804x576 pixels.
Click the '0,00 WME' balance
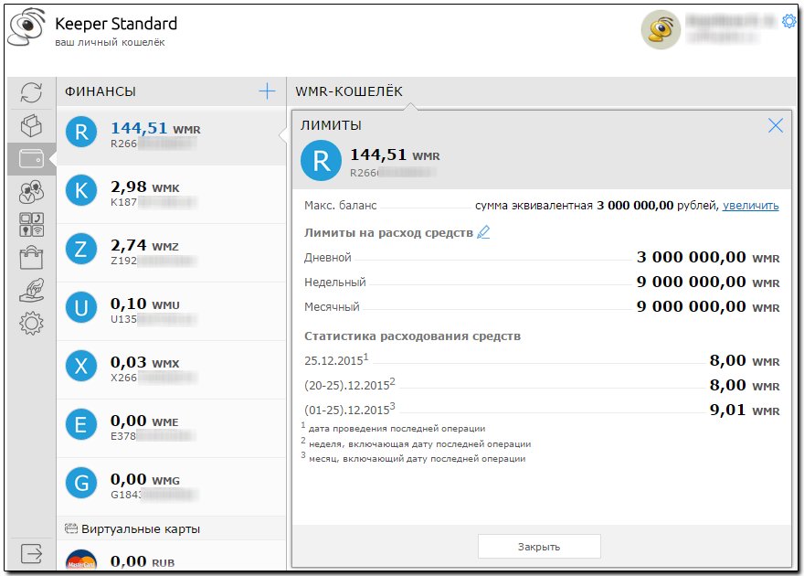click(x=144, y=421)
